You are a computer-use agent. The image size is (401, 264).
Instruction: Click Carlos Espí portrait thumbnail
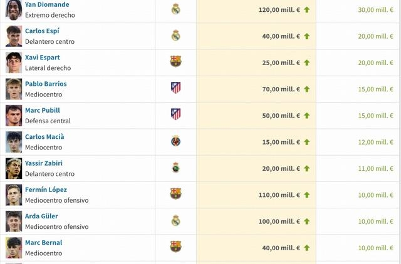click(14, 36)
